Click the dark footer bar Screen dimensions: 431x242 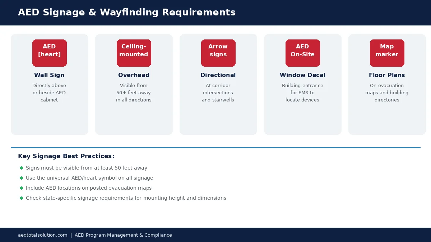coord(215,235)
